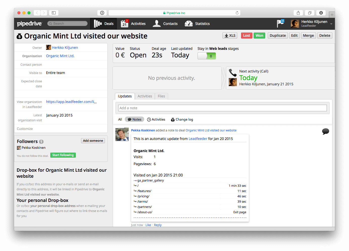Click the Add a note field
Viewport: 349px width, 251px height.
point(222,108)
